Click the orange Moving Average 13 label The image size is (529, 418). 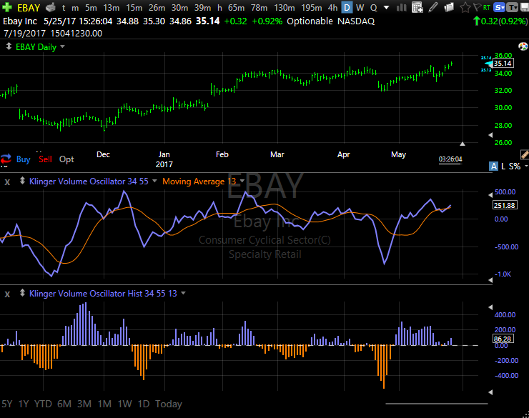click(x=199, y=181)
